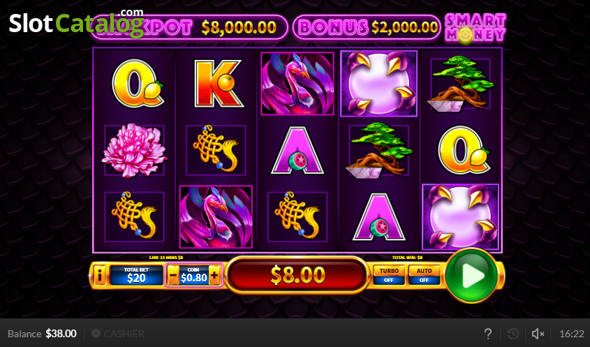Click the bonsai tree symbol in the last reel
Image resolution: width=590 pixels, height=347 pixels.
click(x=460, y=84)
